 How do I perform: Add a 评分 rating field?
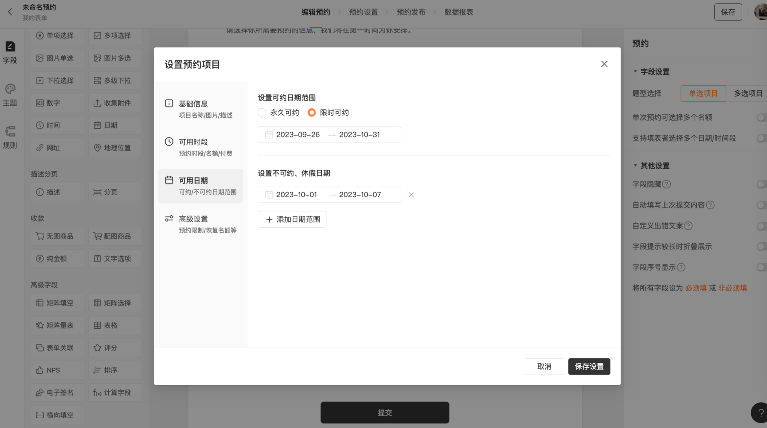[x=115, y=348]
